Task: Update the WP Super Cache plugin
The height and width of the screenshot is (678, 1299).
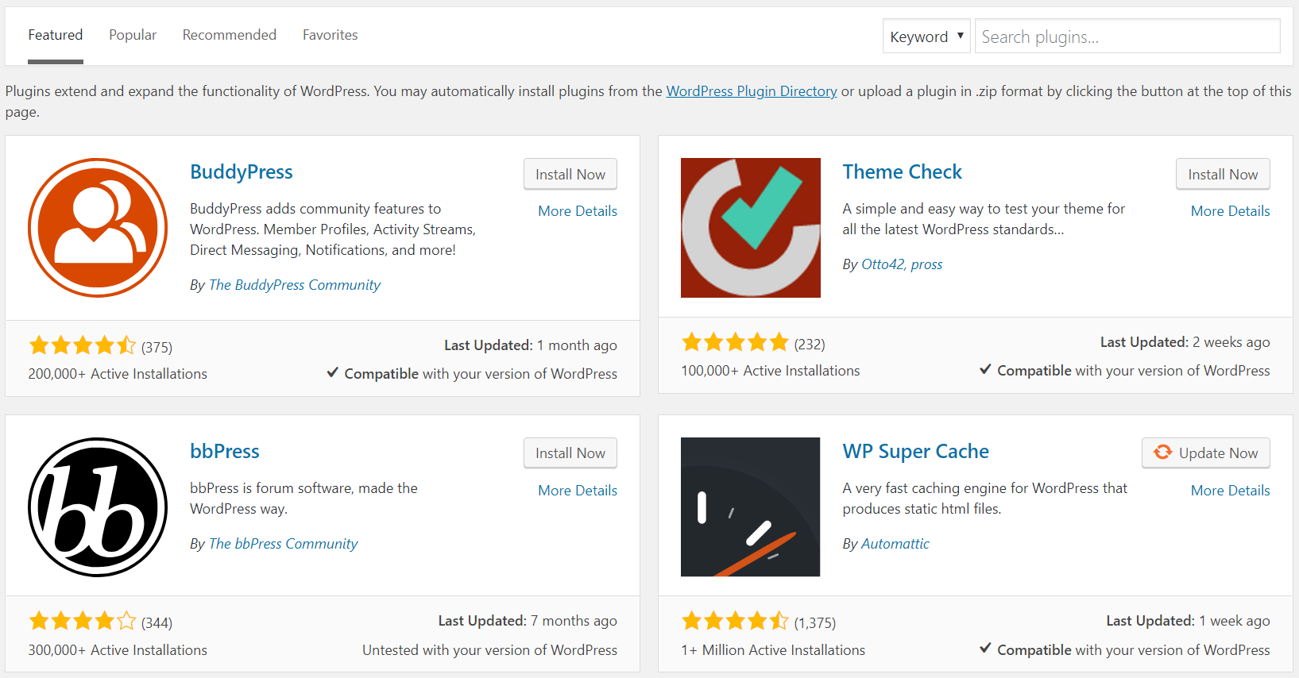Action: [1205, 453]
